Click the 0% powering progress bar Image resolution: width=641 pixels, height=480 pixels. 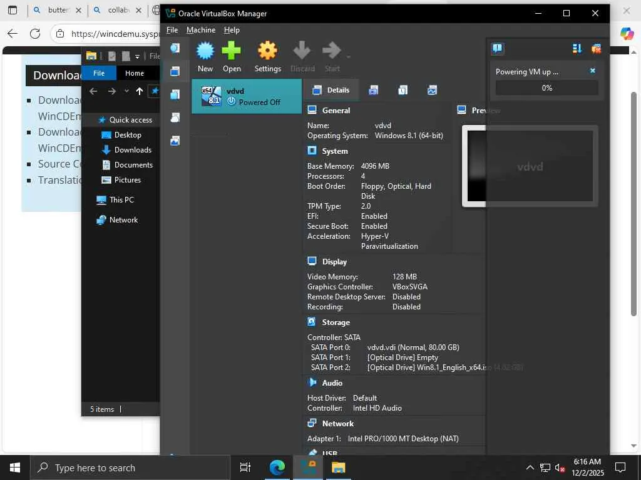point(546,87)
